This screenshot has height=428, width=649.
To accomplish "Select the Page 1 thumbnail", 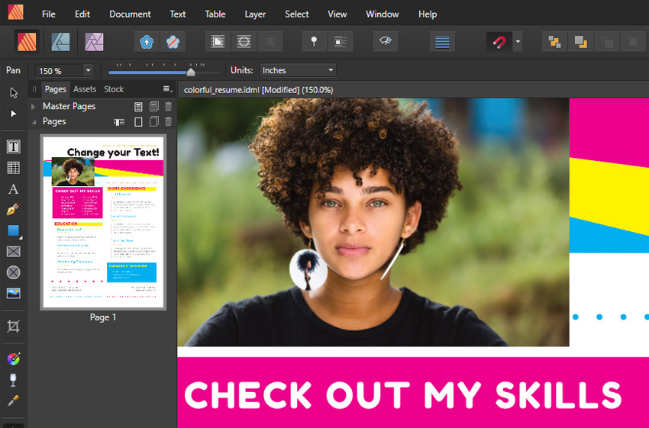I will click(103, 223).
